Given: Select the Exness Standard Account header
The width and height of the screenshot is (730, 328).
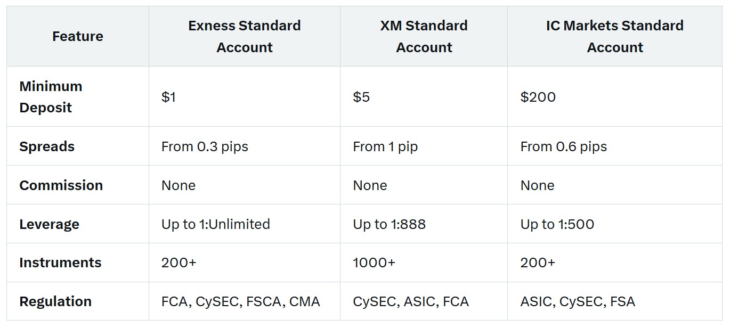Looking at the screenshot, I should [x=245, y=37].
